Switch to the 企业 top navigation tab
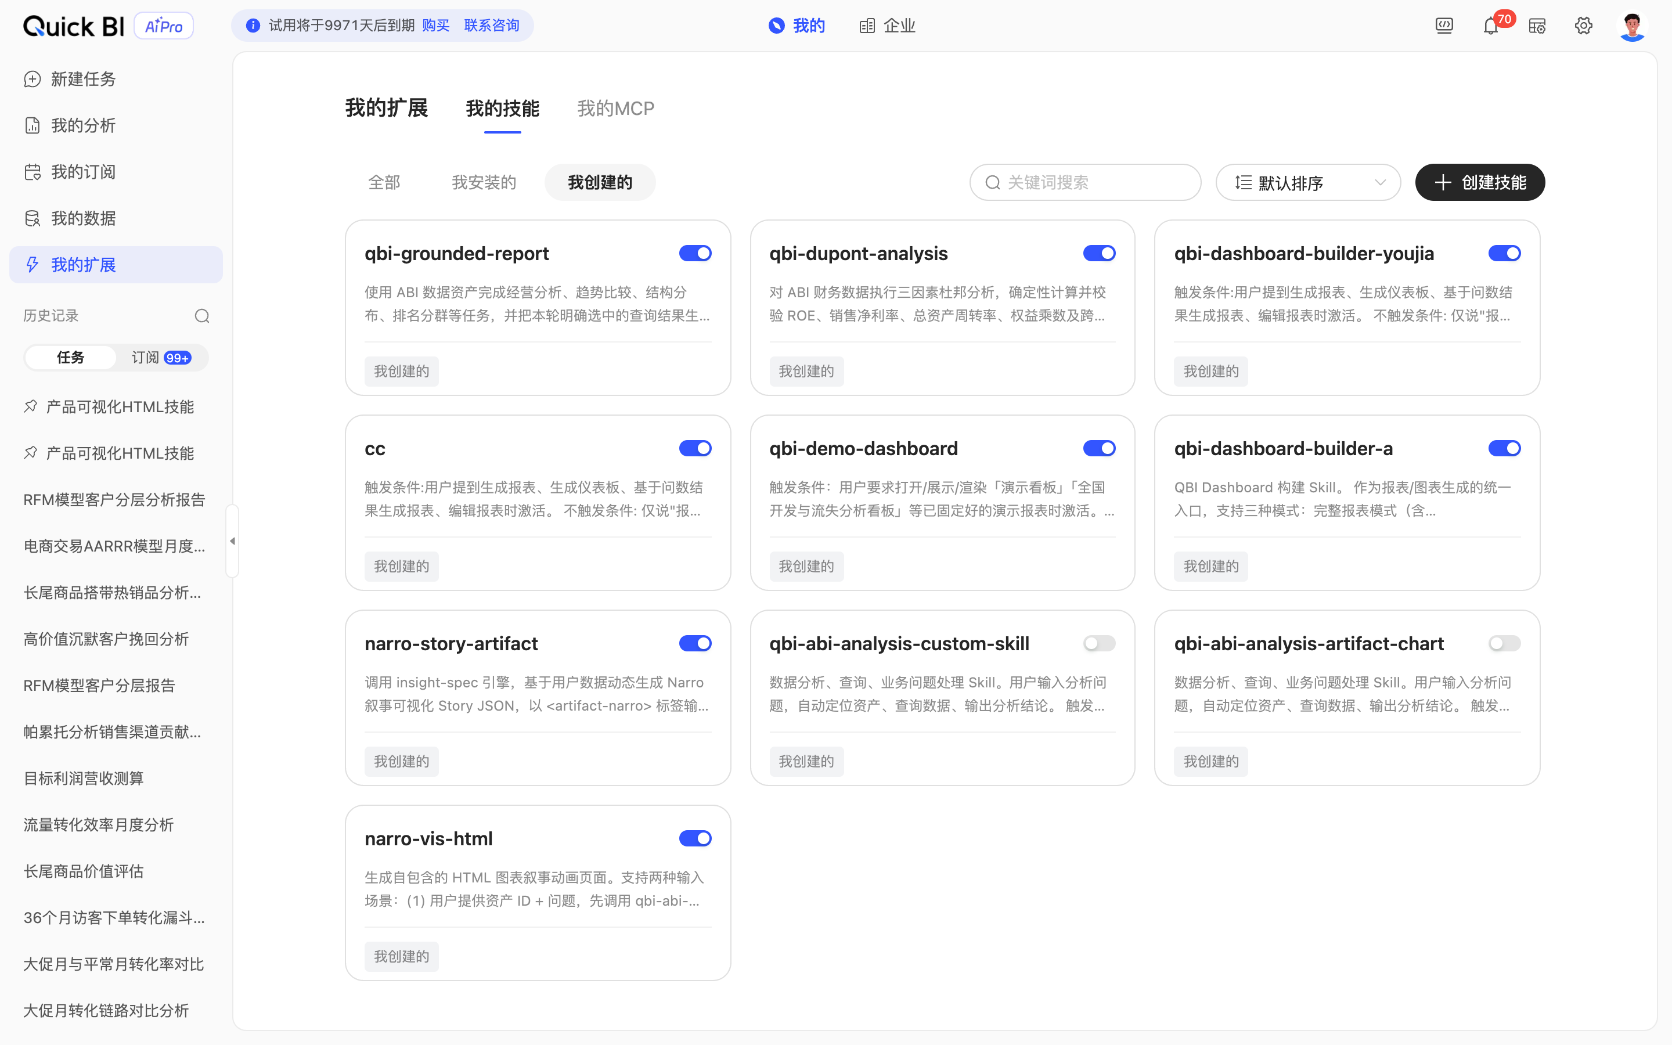 click(x=887, y=26)
